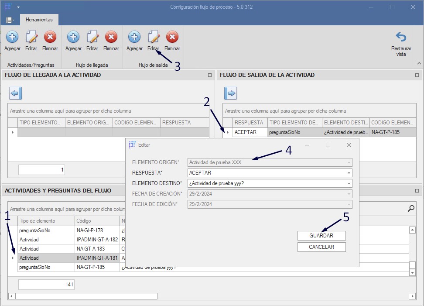Viewport: 424px width, 306px height.
Task: Click the search magnifier in activities panel
Action: [411, 209]
